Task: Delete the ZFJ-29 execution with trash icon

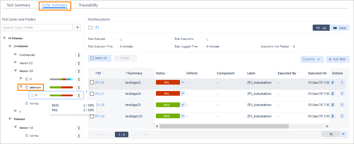Action: [342, 116]
